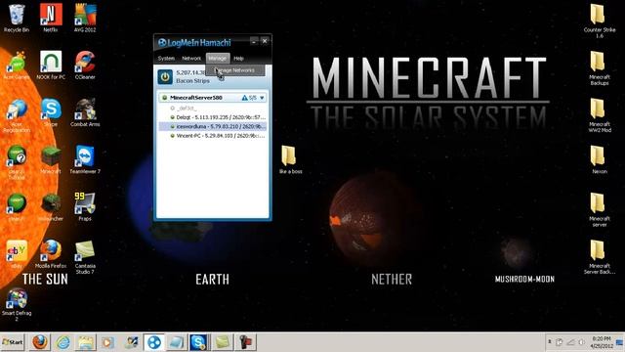Click the Hamachi taskbar button
This screenshot has width=625, height=352.
pyautogui.click(x=154, y=342)
